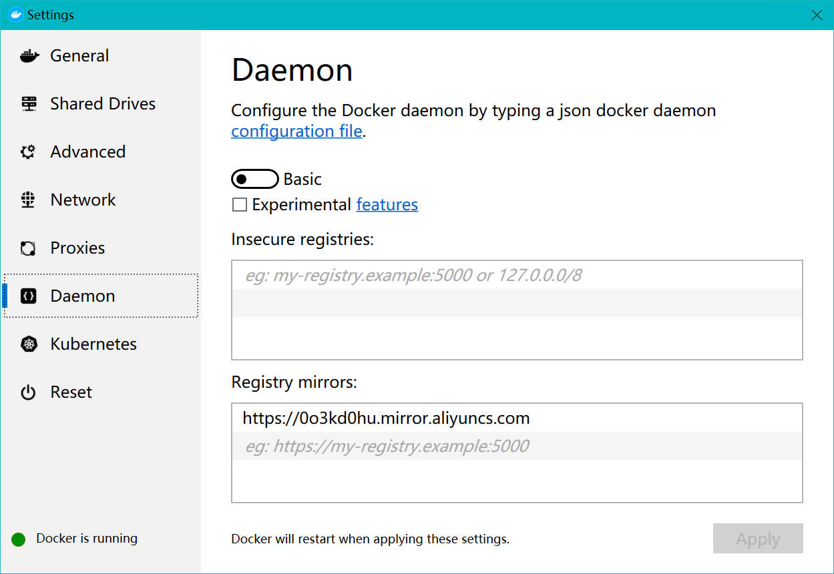Enable the Experimental features checkbox
Screen dimensions: 834x574
[240, 205]
